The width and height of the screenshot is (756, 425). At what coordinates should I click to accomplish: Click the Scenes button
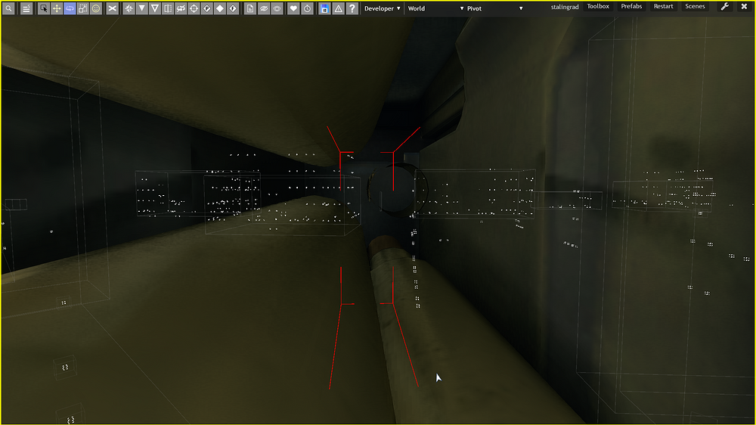click(x=695, y=7)
